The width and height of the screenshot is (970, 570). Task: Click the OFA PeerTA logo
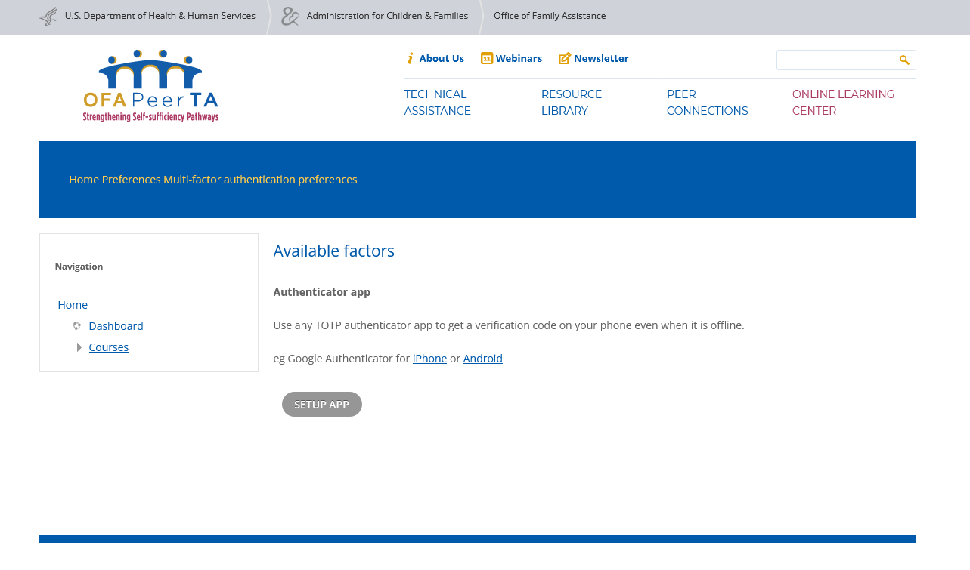150,86
